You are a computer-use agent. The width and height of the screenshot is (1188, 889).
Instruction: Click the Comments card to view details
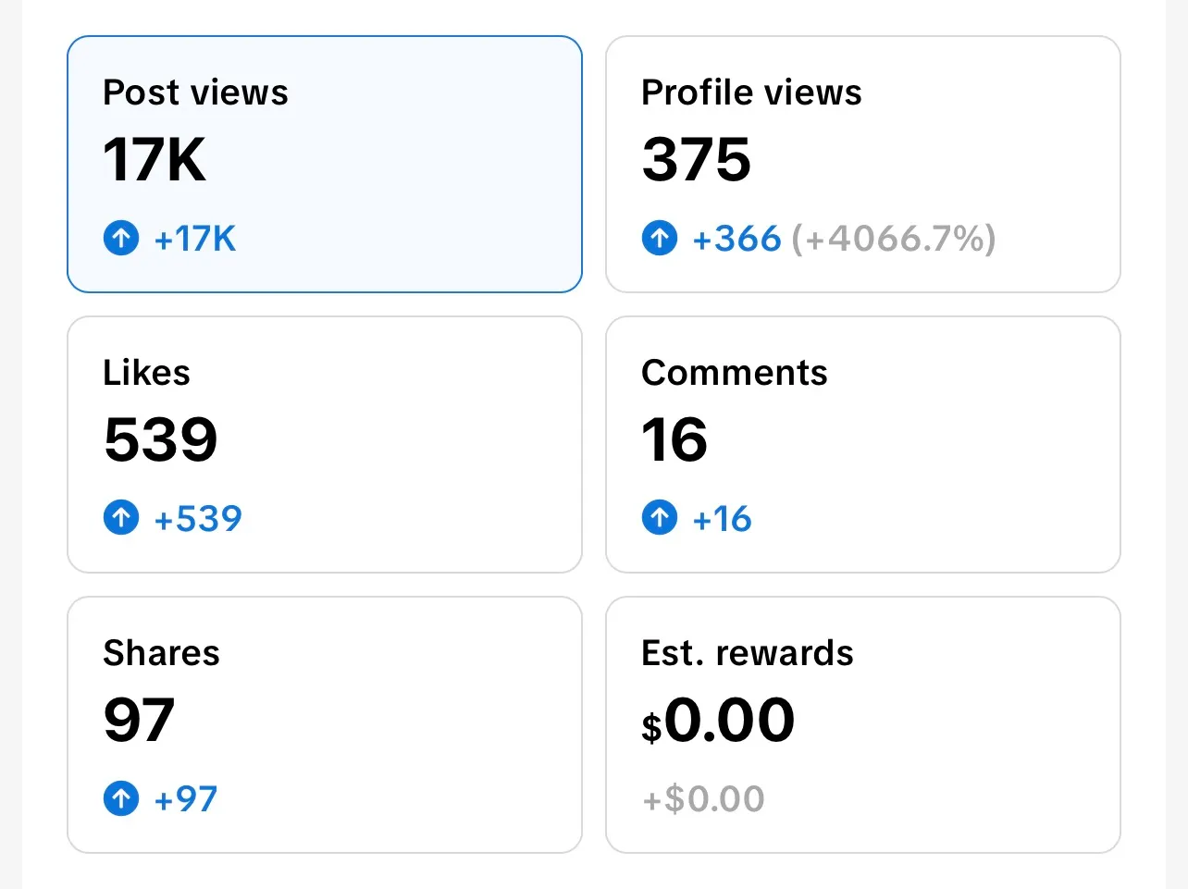[x=862, y=444]
